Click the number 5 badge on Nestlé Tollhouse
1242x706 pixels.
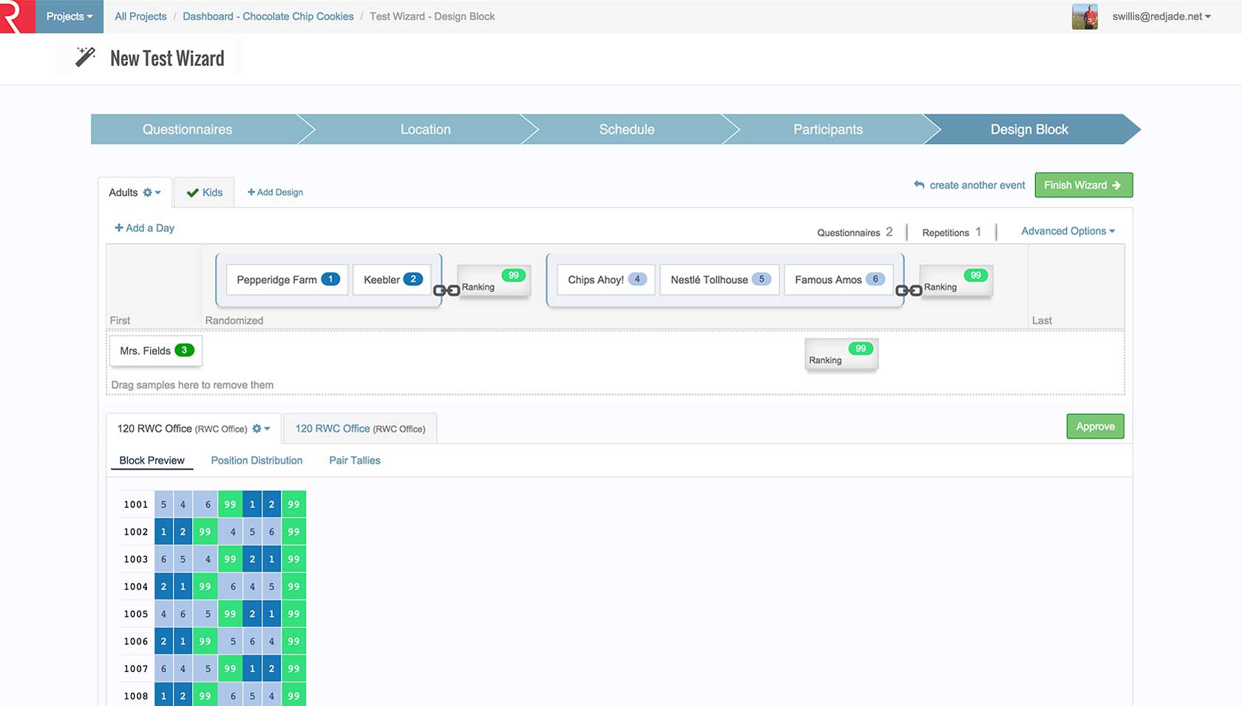tap(761, 279)
